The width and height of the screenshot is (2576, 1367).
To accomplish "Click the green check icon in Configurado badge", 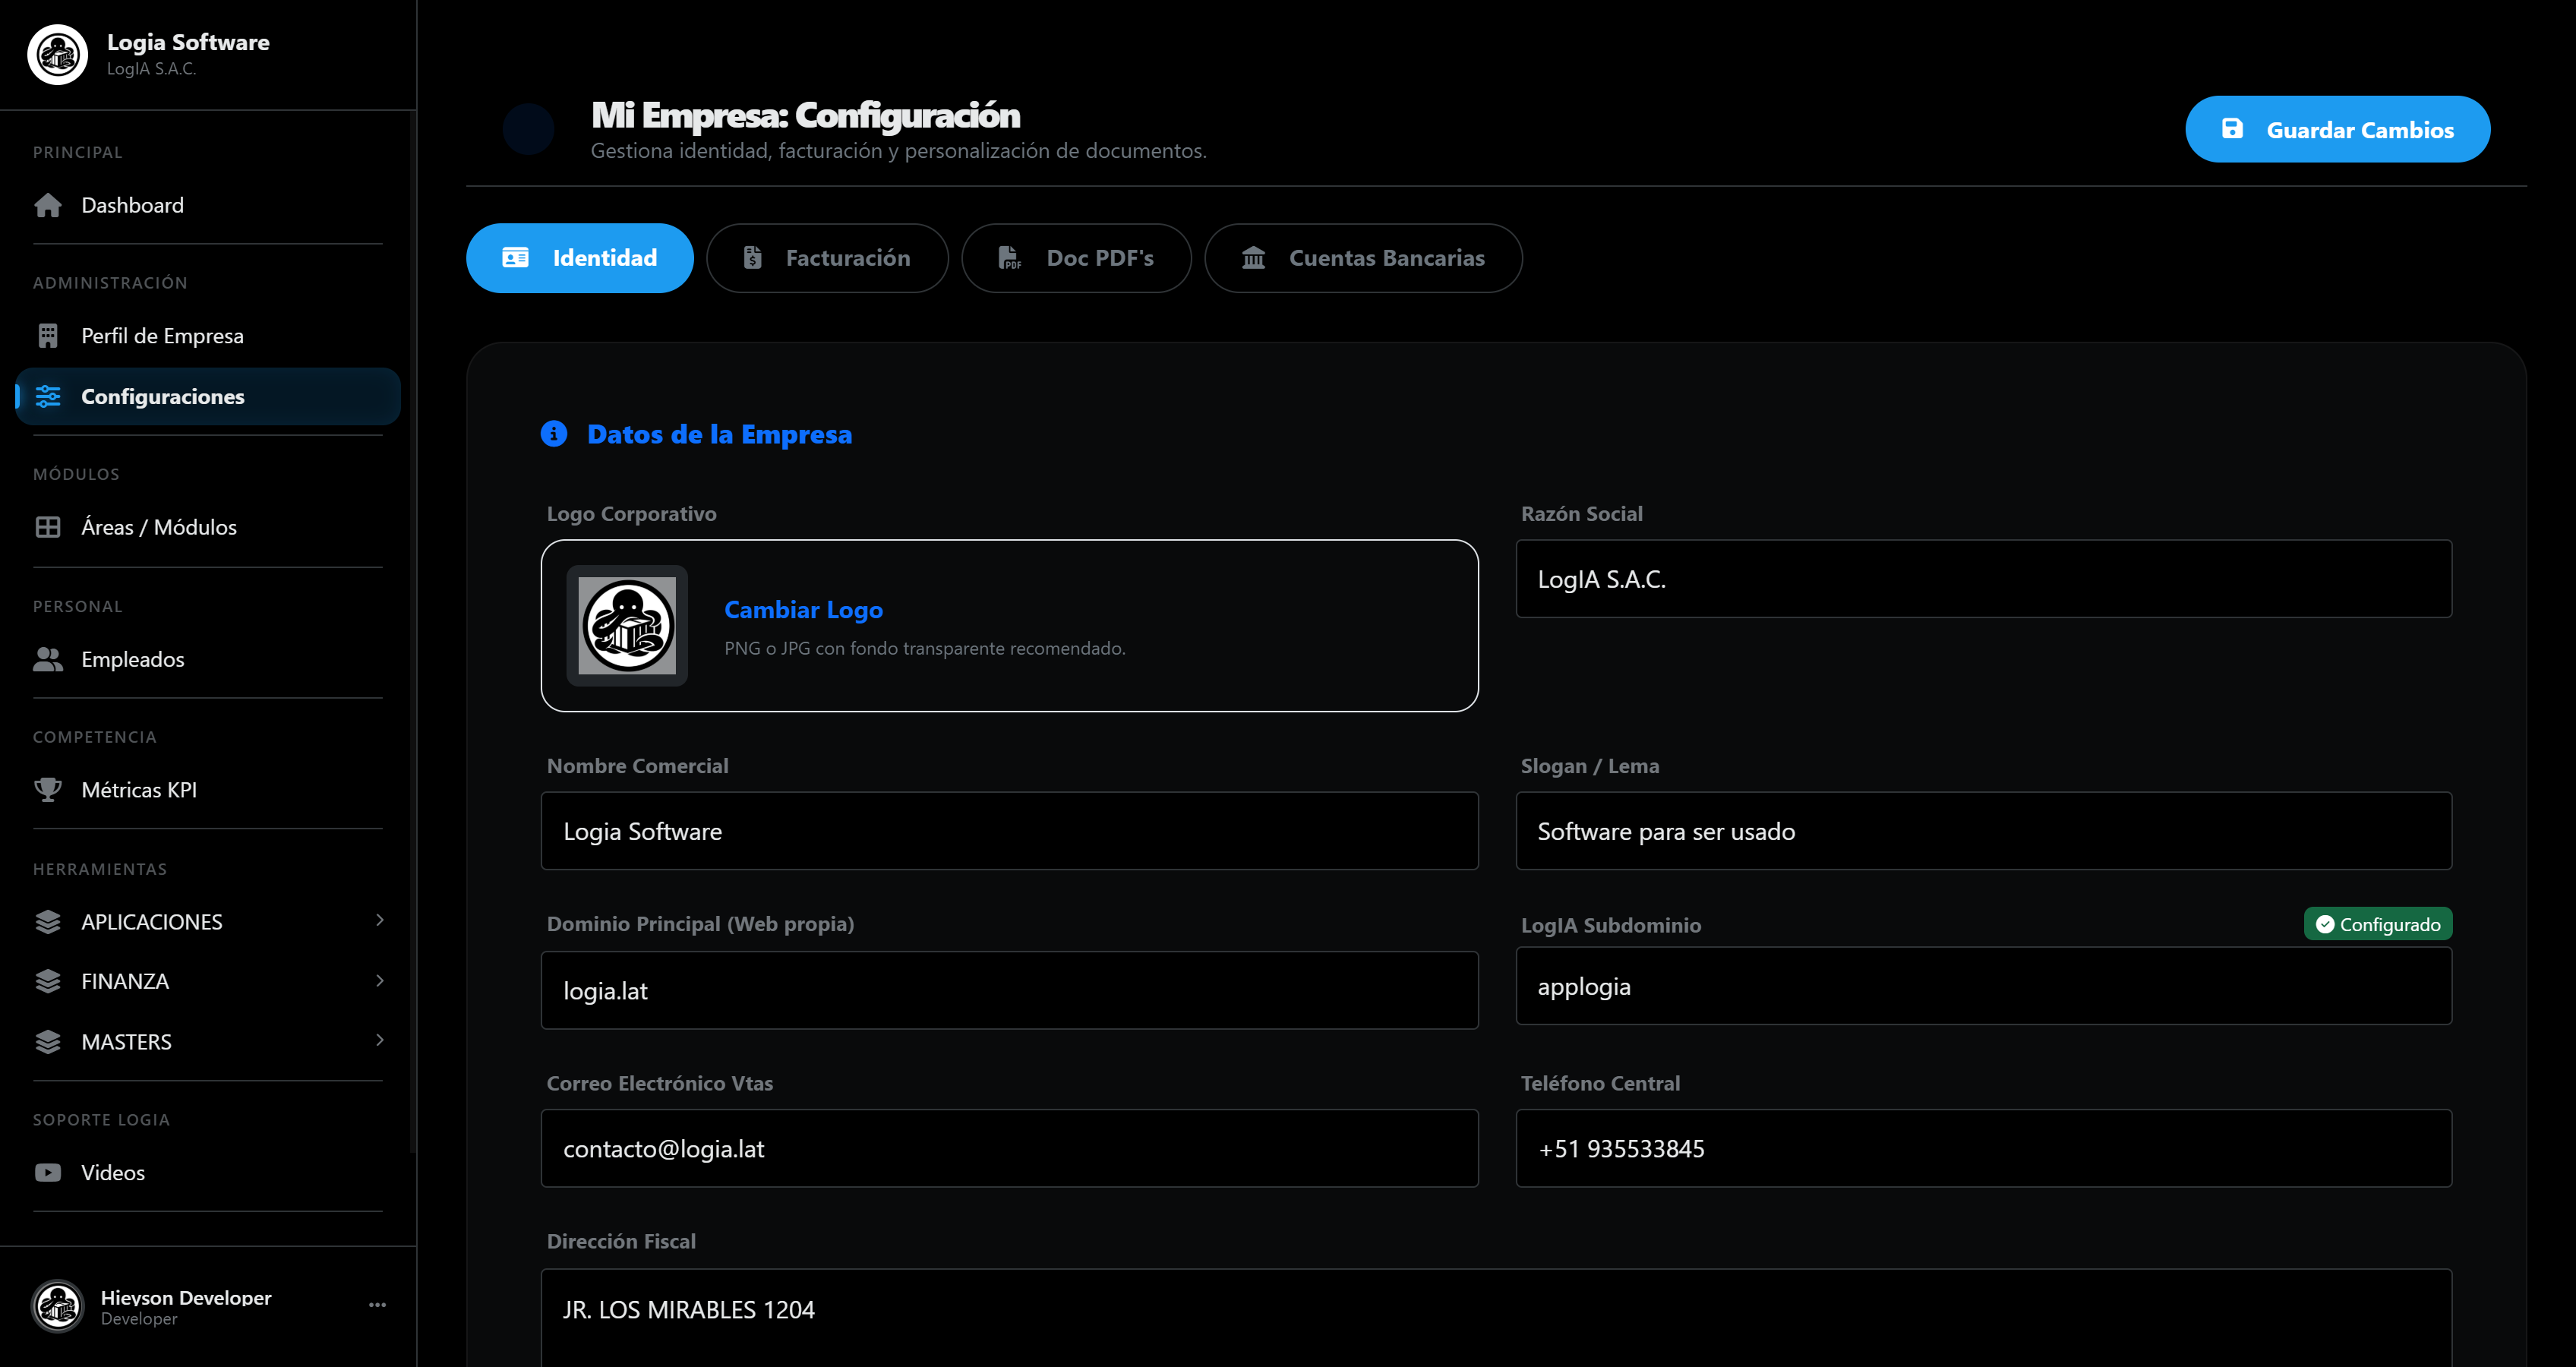I will [2325, 924].
